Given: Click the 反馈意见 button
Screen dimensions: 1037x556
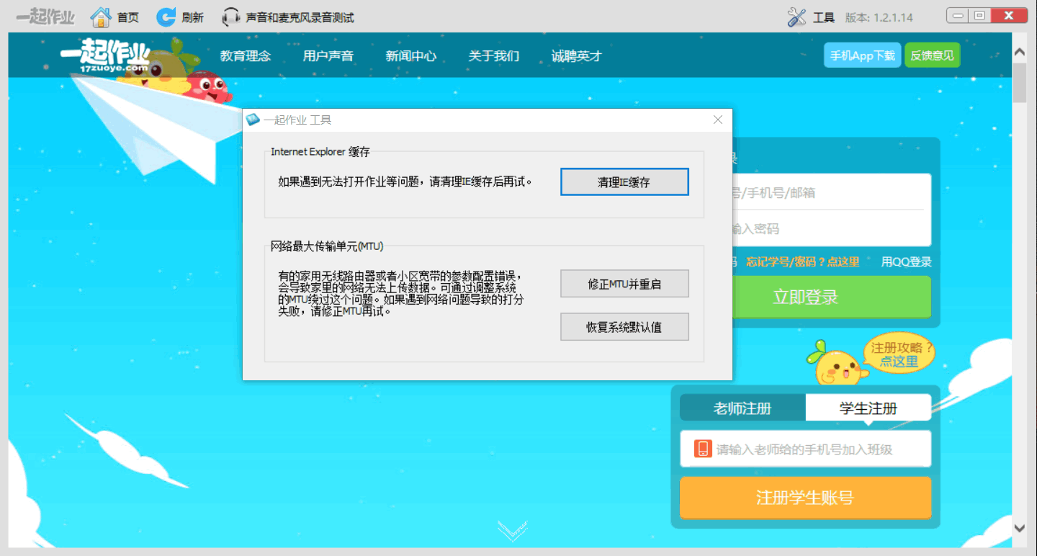Looking at the screenshot, I should (x=932, y=55).
